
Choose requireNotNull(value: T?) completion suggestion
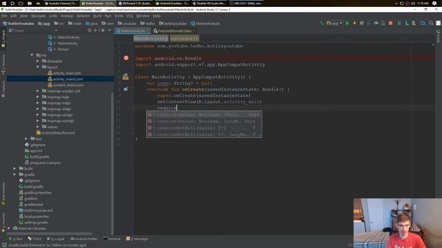[204, 128]
